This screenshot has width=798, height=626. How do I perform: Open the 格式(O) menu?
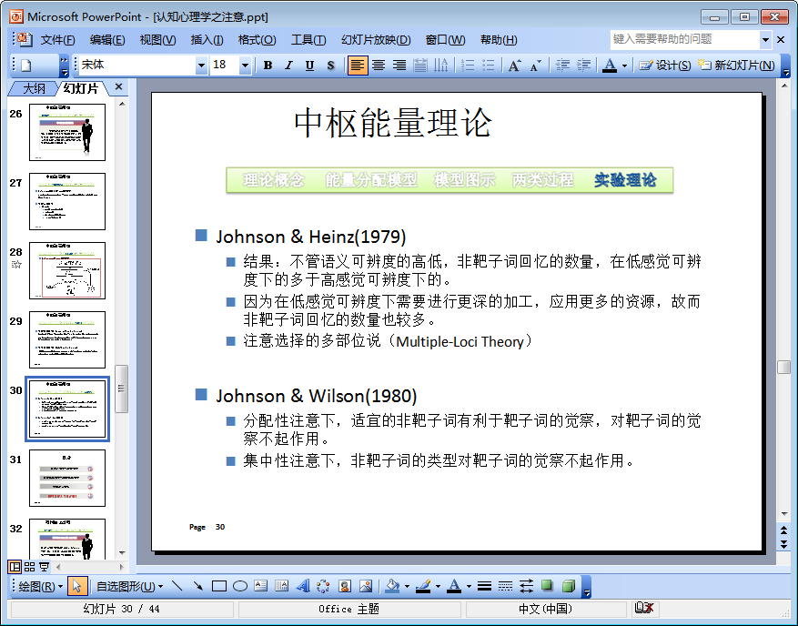pyautogui.click(x=257, y=40)
